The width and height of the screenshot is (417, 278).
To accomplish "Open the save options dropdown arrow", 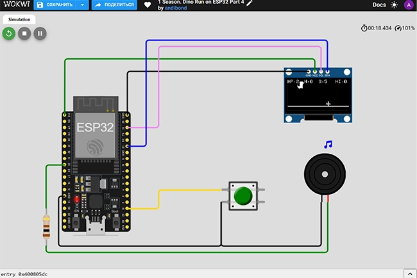I will pos(83,4).
